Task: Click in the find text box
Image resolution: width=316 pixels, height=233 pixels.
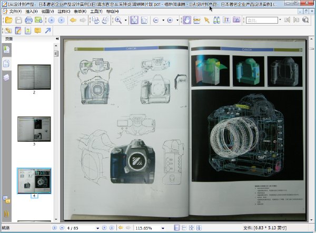Action: (x=262, y=20)
